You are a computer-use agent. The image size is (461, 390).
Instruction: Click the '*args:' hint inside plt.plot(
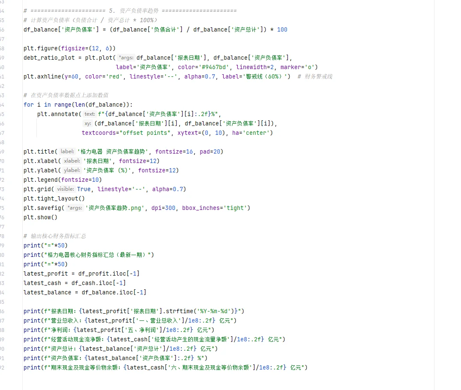(126, 58)
